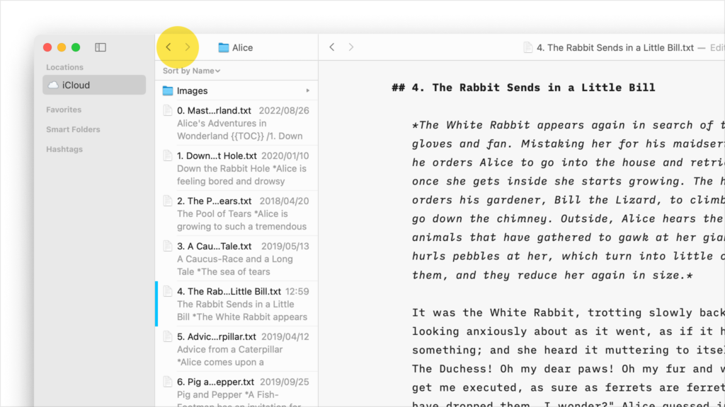Expand the Favorites section
This screenshot has height=407, width=725.
64,110
